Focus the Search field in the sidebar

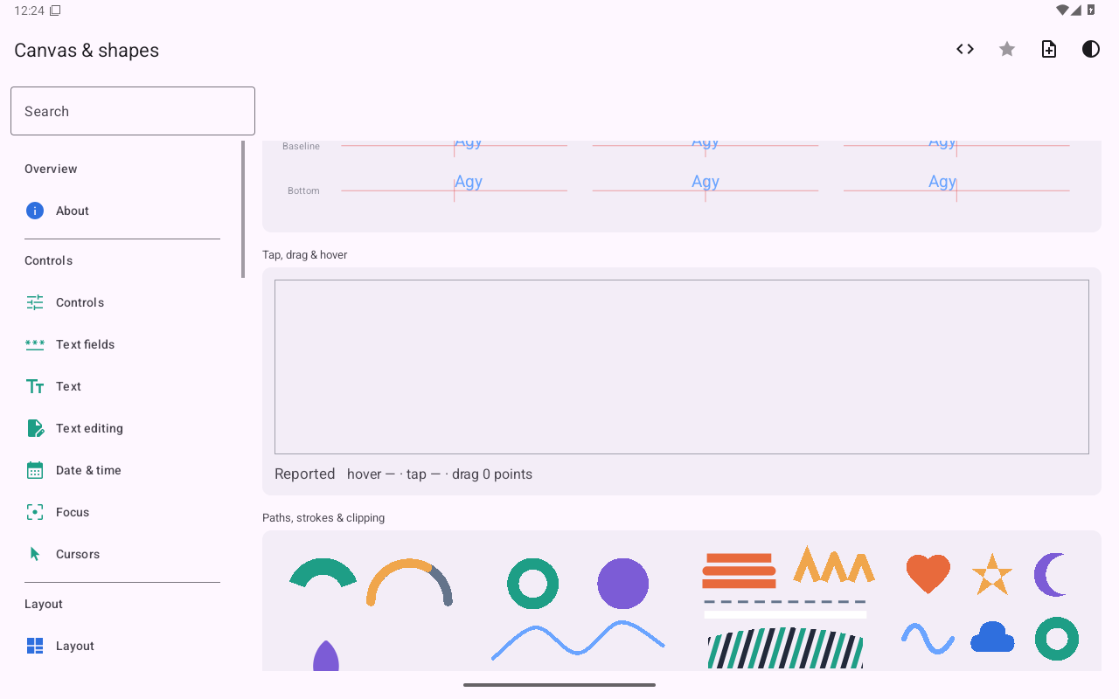point(133,111)
